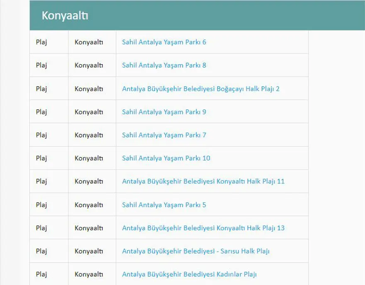365x285 pixels.
Task: Open the Sahil Antalya Yaşam Parkı 10 link
Action: [166, 158]
